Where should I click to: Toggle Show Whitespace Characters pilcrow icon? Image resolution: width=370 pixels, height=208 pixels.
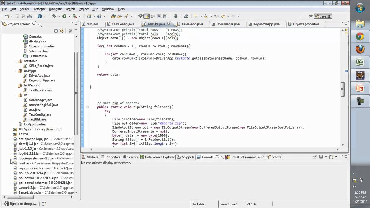tap(165, 16)
